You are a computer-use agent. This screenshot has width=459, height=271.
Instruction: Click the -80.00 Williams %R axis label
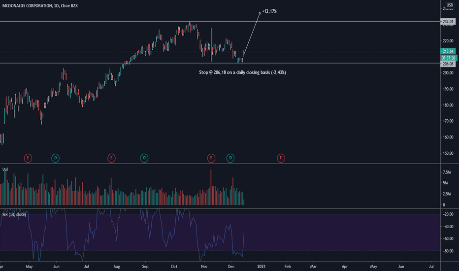pos(448,251)
